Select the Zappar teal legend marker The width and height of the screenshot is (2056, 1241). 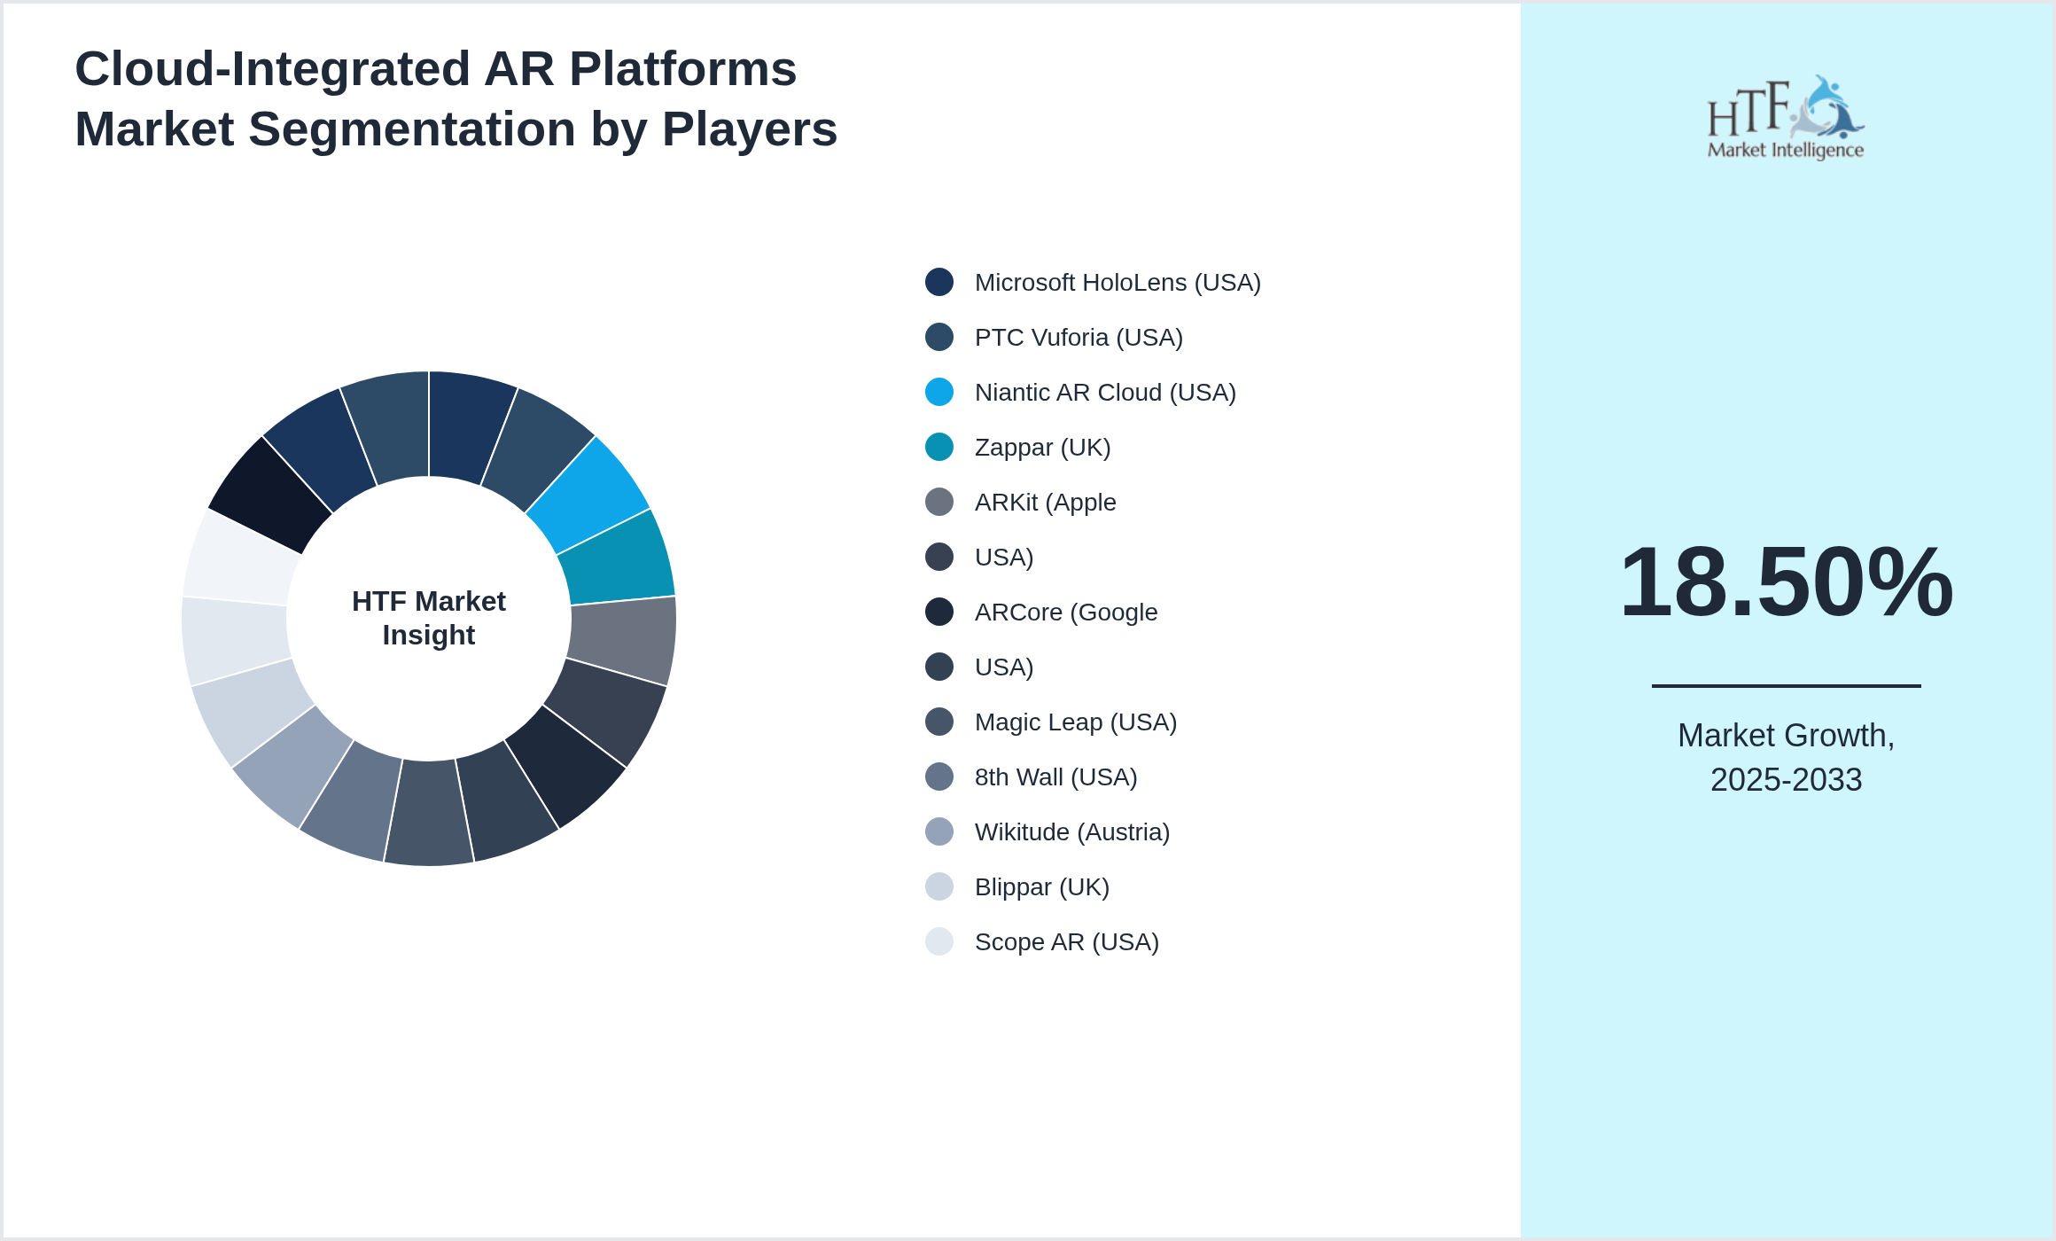[x=938, y=447]
